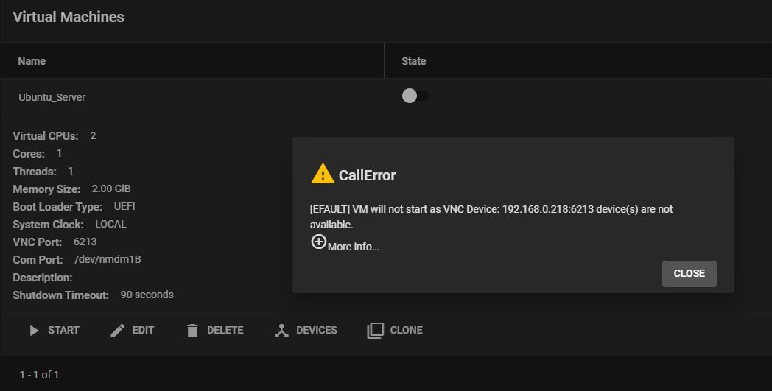The width and height of the screenshot is (772, 391).
Task: Start the Ubuntu_Server virtual machine
Action: coord(55,331)
